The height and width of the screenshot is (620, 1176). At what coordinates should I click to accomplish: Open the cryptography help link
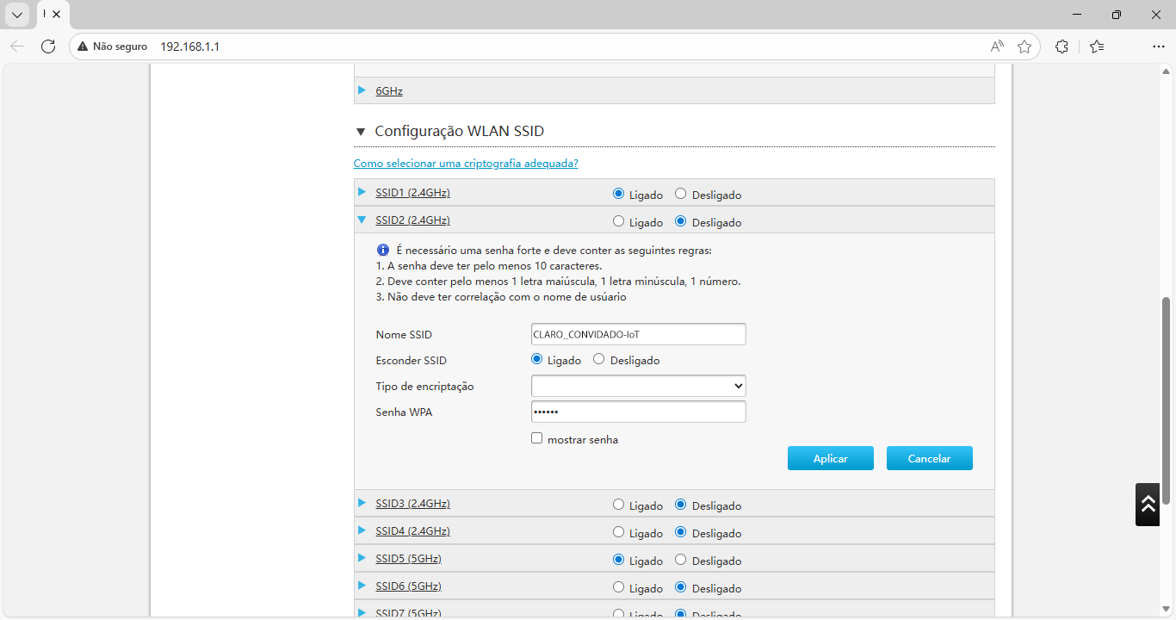click(466, 164)
